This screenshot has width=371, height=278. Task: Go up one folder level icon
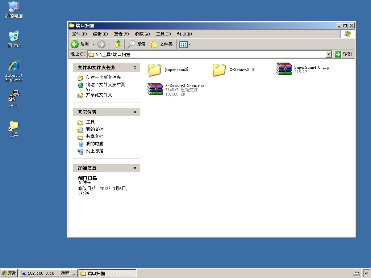pyautogui.click(x=118, y=44)
